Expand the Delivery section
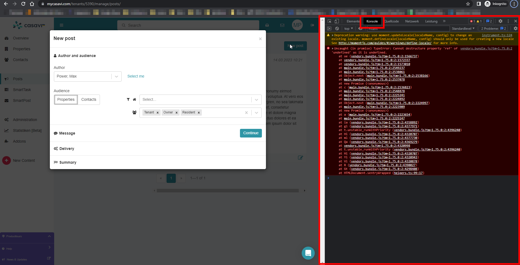This screenshot has height=265, width=520. click(x=64, y=149)
